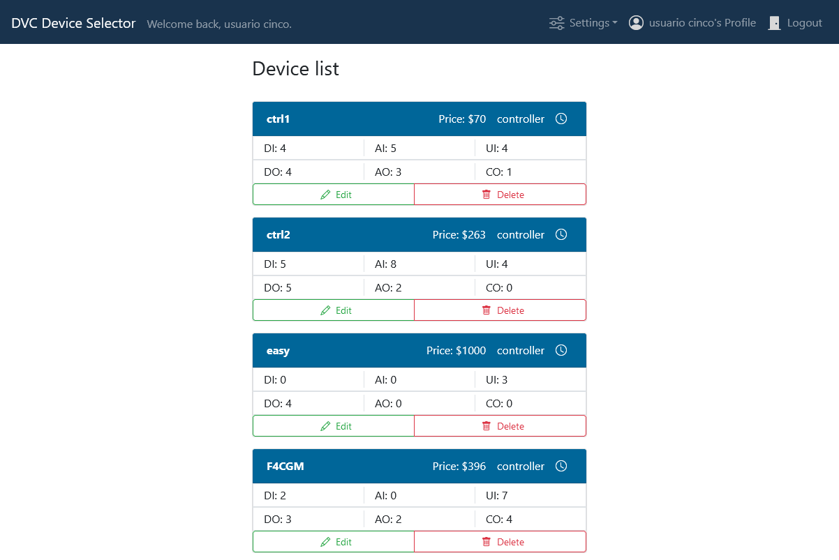
Task: Click the trash icon in ctrl2's Delete button
Action: [x=487, y=310]
